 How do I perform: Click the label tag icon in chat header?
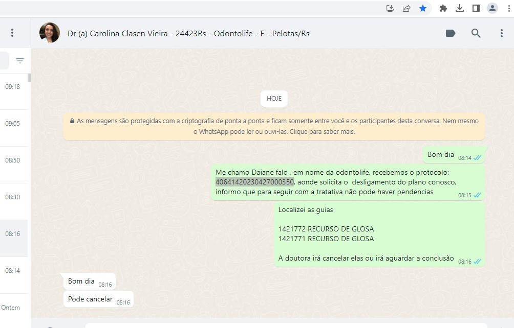point(451,33)
